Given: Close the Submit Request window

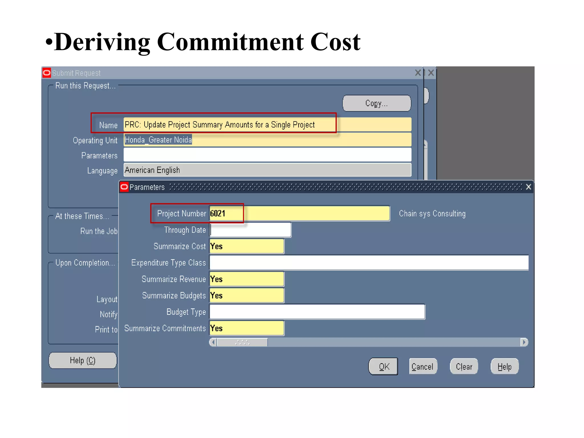Looking at the screenshot, I should (x=418, y=73).
